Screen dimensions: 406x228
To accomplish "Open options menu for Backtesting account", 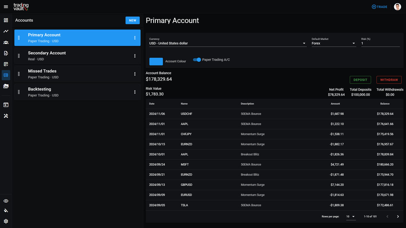I will coord(135,92).
